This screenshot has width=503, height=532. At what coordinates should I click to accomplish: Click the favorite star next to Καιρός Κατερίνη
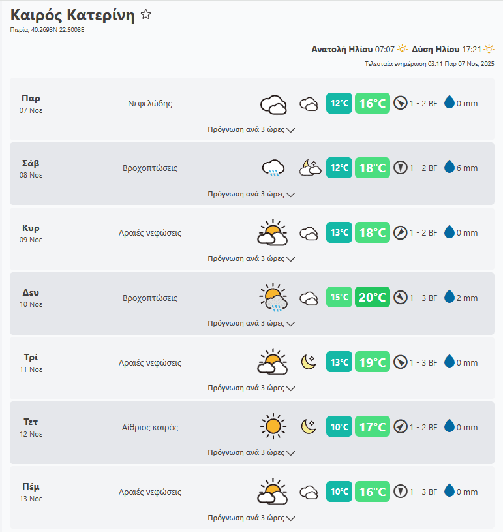(146, 15)
